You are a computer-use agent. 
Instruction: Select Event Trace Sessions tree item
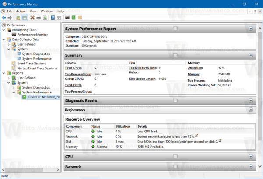(x=32, y=63)
